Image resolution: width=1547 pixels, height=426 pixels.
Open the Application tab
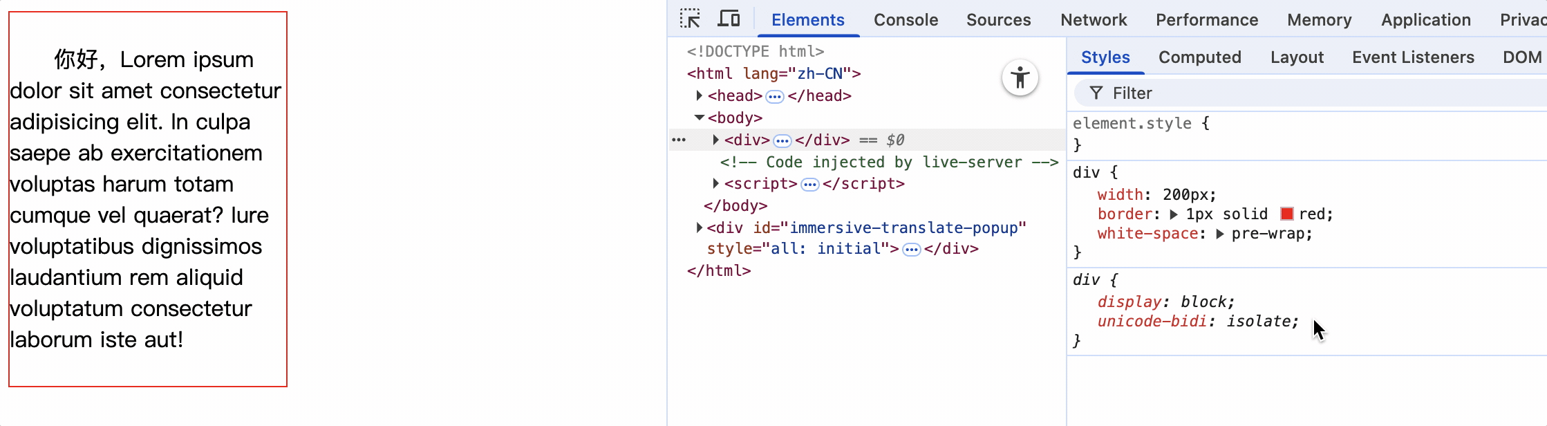pyautogui.click(x=1425, y=19)
